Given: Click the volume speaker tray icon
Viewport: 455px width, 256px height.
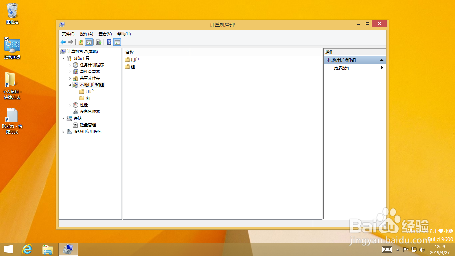Looking at the screenshot, I should click(x=422, y=249).
